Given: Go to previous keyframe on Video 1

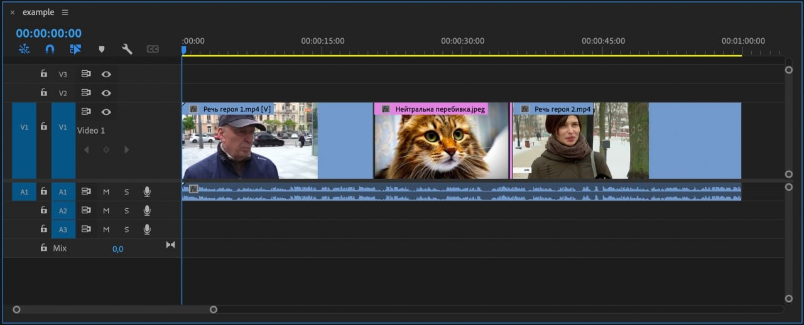Looking at the screenshot, I should tap(87, 149).
